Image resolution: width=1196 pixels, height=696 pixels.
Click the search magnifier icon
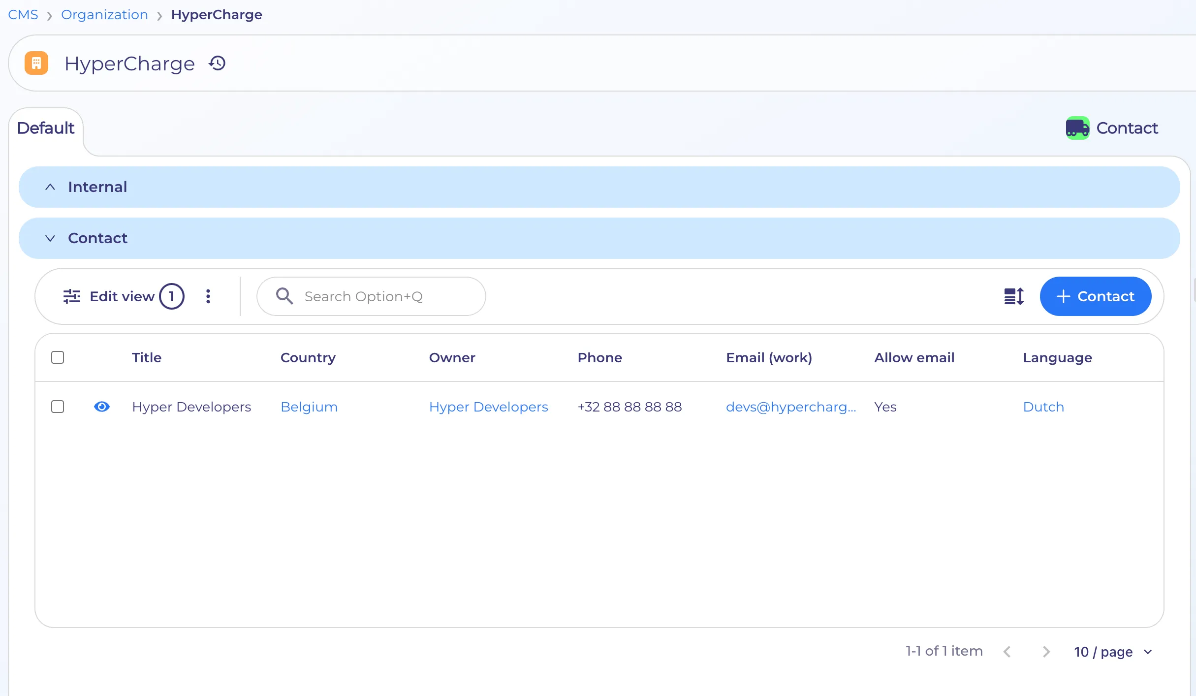(284, 296)
